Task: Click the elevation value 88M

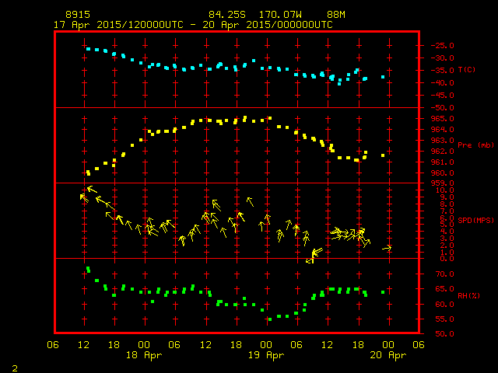Action: point(336,15)
